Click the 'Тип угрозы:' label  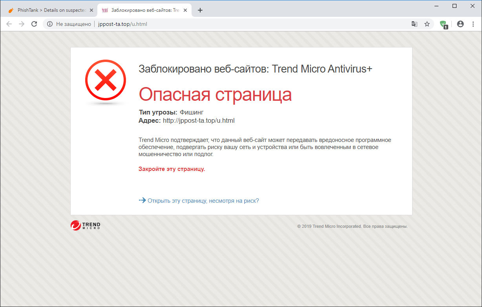[158, 113]
